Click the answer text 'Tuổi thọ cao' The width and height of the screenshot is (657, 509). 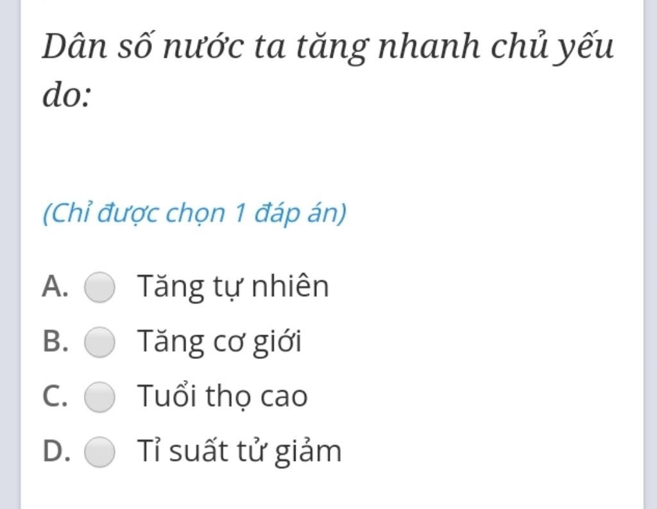(223, 397)
